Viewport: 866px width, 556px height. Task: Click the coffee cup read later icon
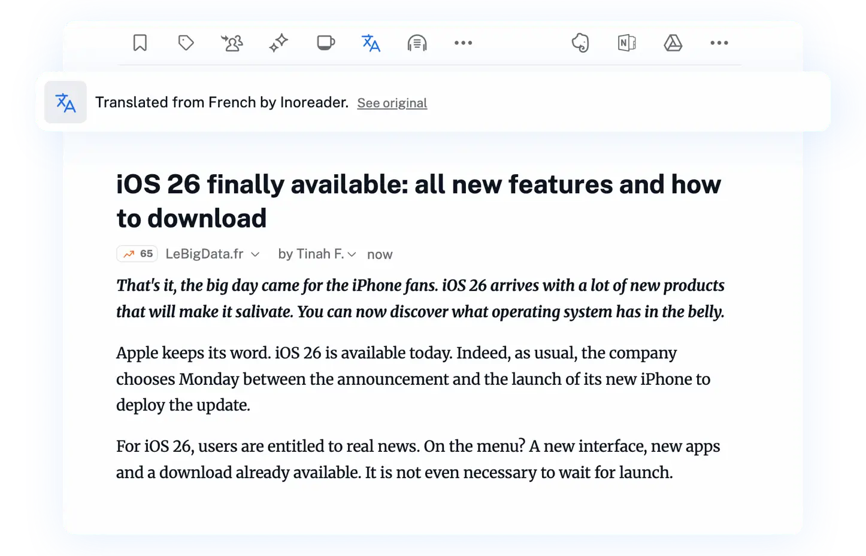(x=325, y=43)
